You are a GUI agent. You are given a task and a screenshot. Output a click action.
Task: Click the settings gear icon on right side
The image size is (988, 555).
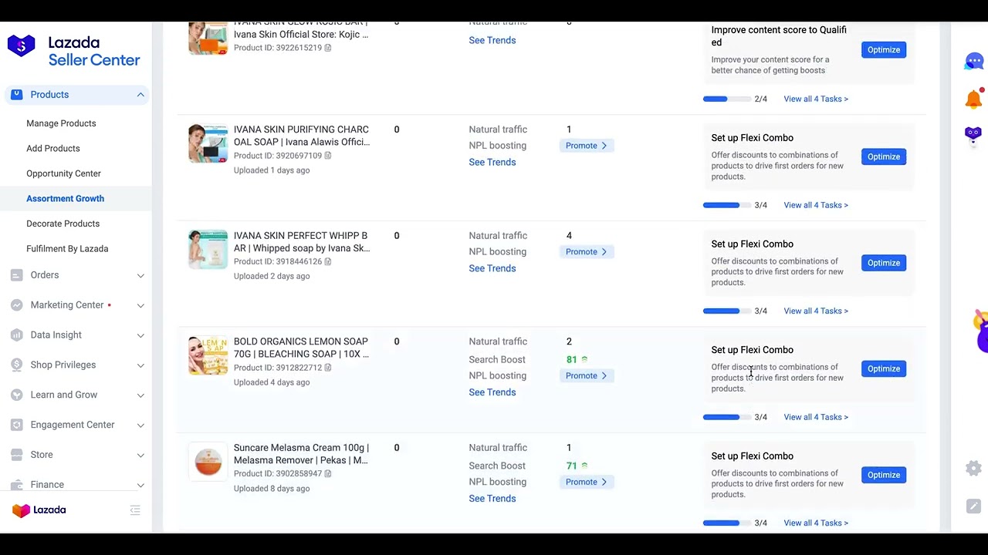[973, 468]
